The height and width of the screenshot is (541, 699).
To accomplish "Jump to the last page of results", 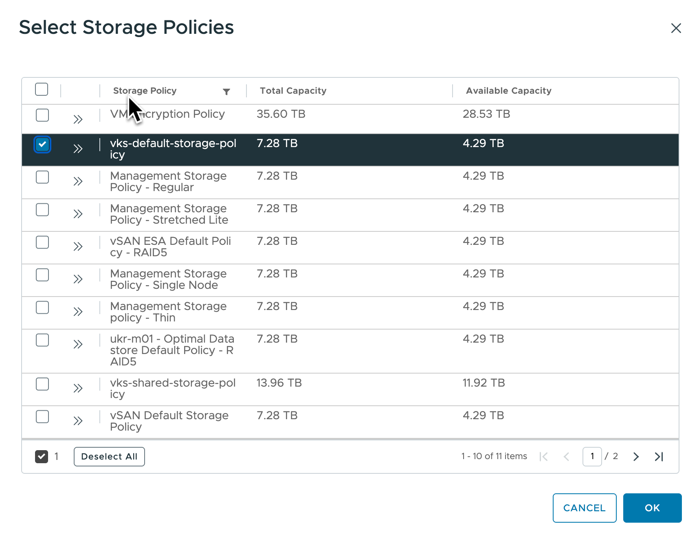I will (659, 456).
